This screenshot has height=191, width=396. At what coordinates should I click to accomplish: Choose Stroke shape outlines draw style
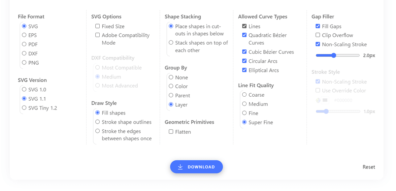[98, 122]
